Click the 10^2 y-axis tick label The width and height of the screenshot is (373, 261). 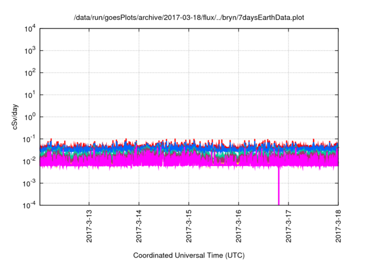[29, 73]
